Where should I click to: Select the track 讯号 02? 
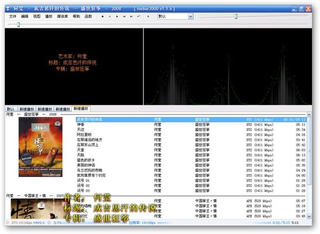pyautogui.click(x=191, y=185)
